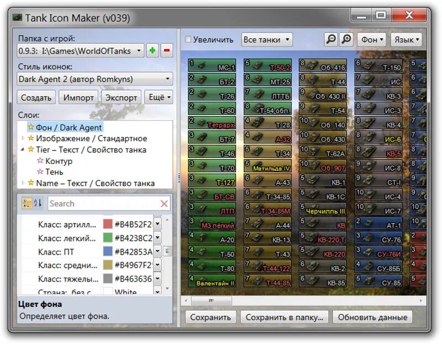Click the Создать button
The width and height of the screenshot is (442, 344).
[x=36, y=97]
